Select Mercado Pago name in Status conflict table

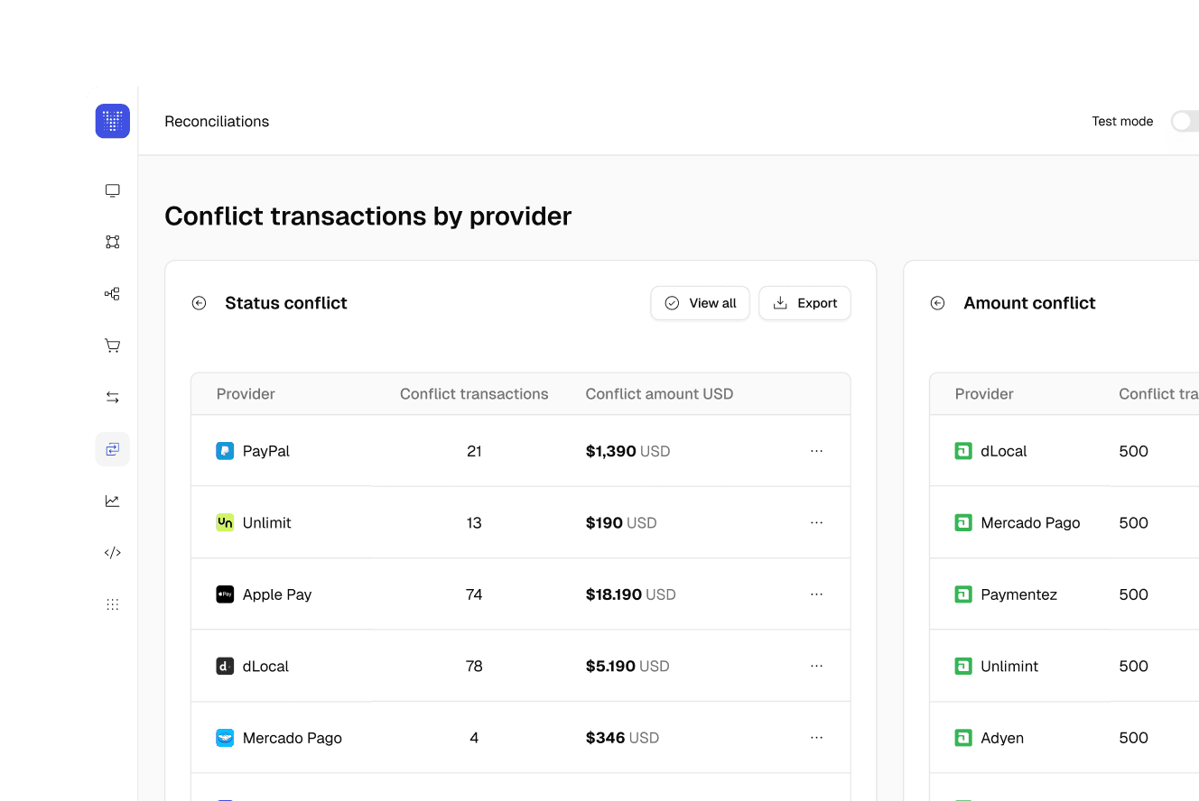click(x=293, y=738)
